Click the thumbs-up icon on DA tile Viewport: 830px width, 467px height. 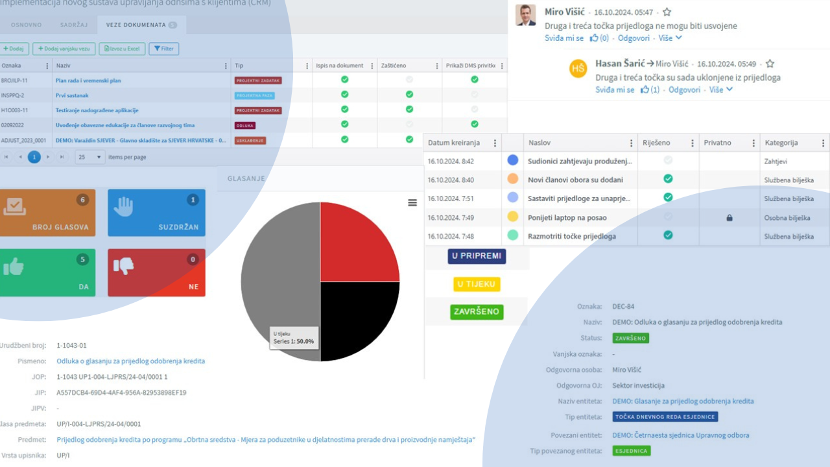point(14,266)
